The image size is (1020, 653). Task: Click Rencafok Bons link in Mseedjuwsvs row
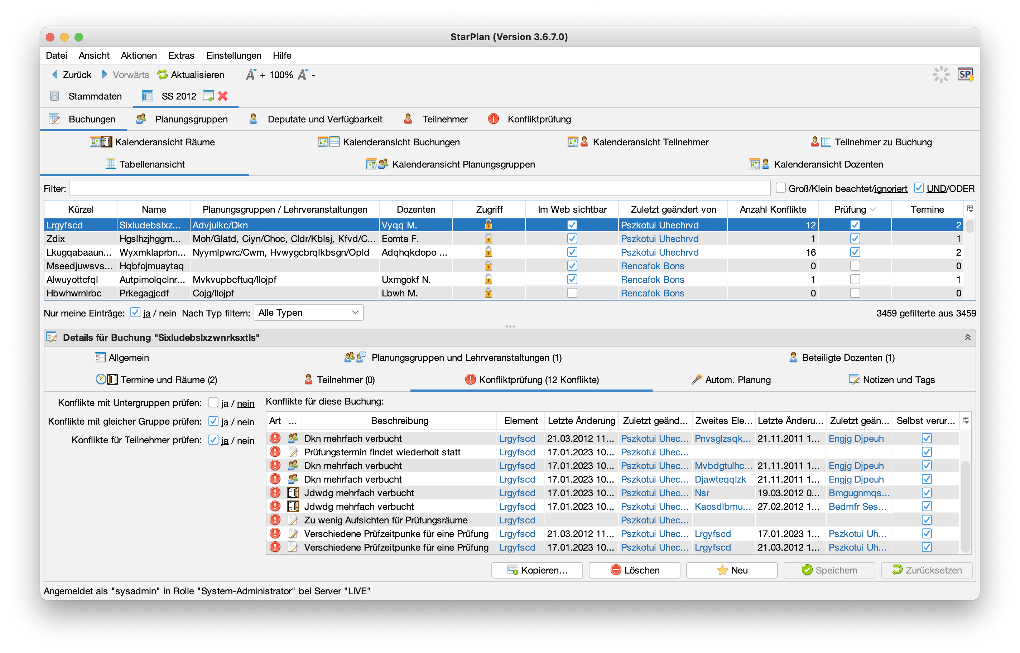[x=652, y=266]
